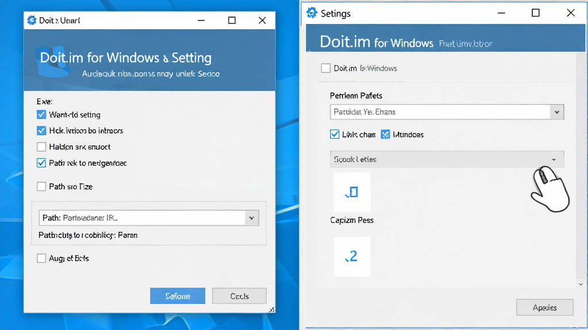
Task: Click the Apeies button in Setings window
Action: 544,308
